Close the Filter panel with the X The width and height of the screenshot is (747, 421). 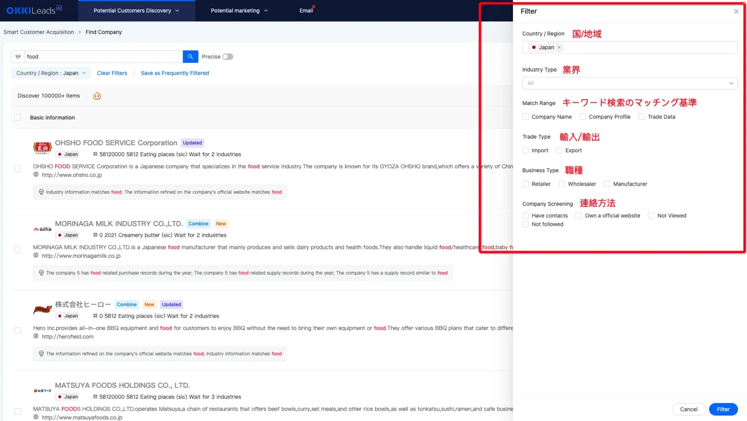[736, 11]
